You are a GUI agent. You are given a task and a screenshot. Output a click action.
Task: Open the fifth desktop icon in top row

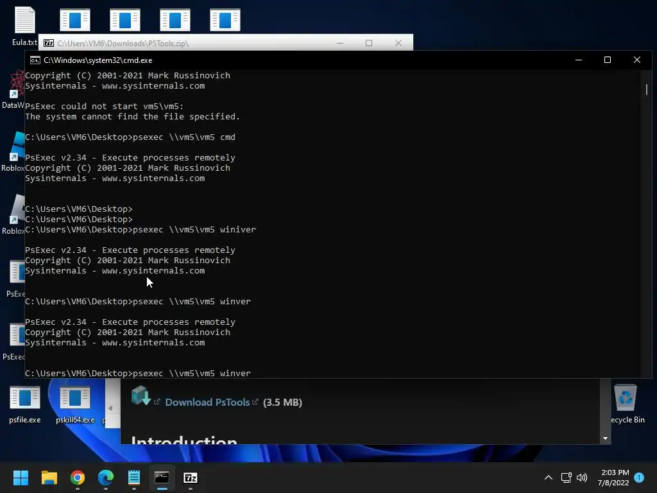point(225,20)
